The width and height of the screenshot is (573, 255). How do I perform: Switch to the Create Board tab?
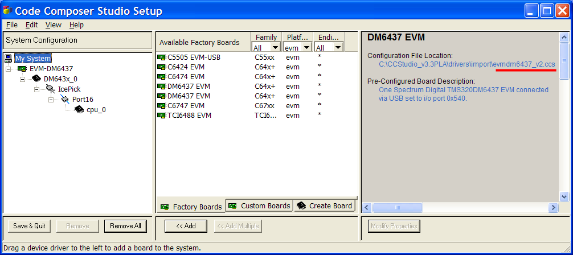[325, 205]
